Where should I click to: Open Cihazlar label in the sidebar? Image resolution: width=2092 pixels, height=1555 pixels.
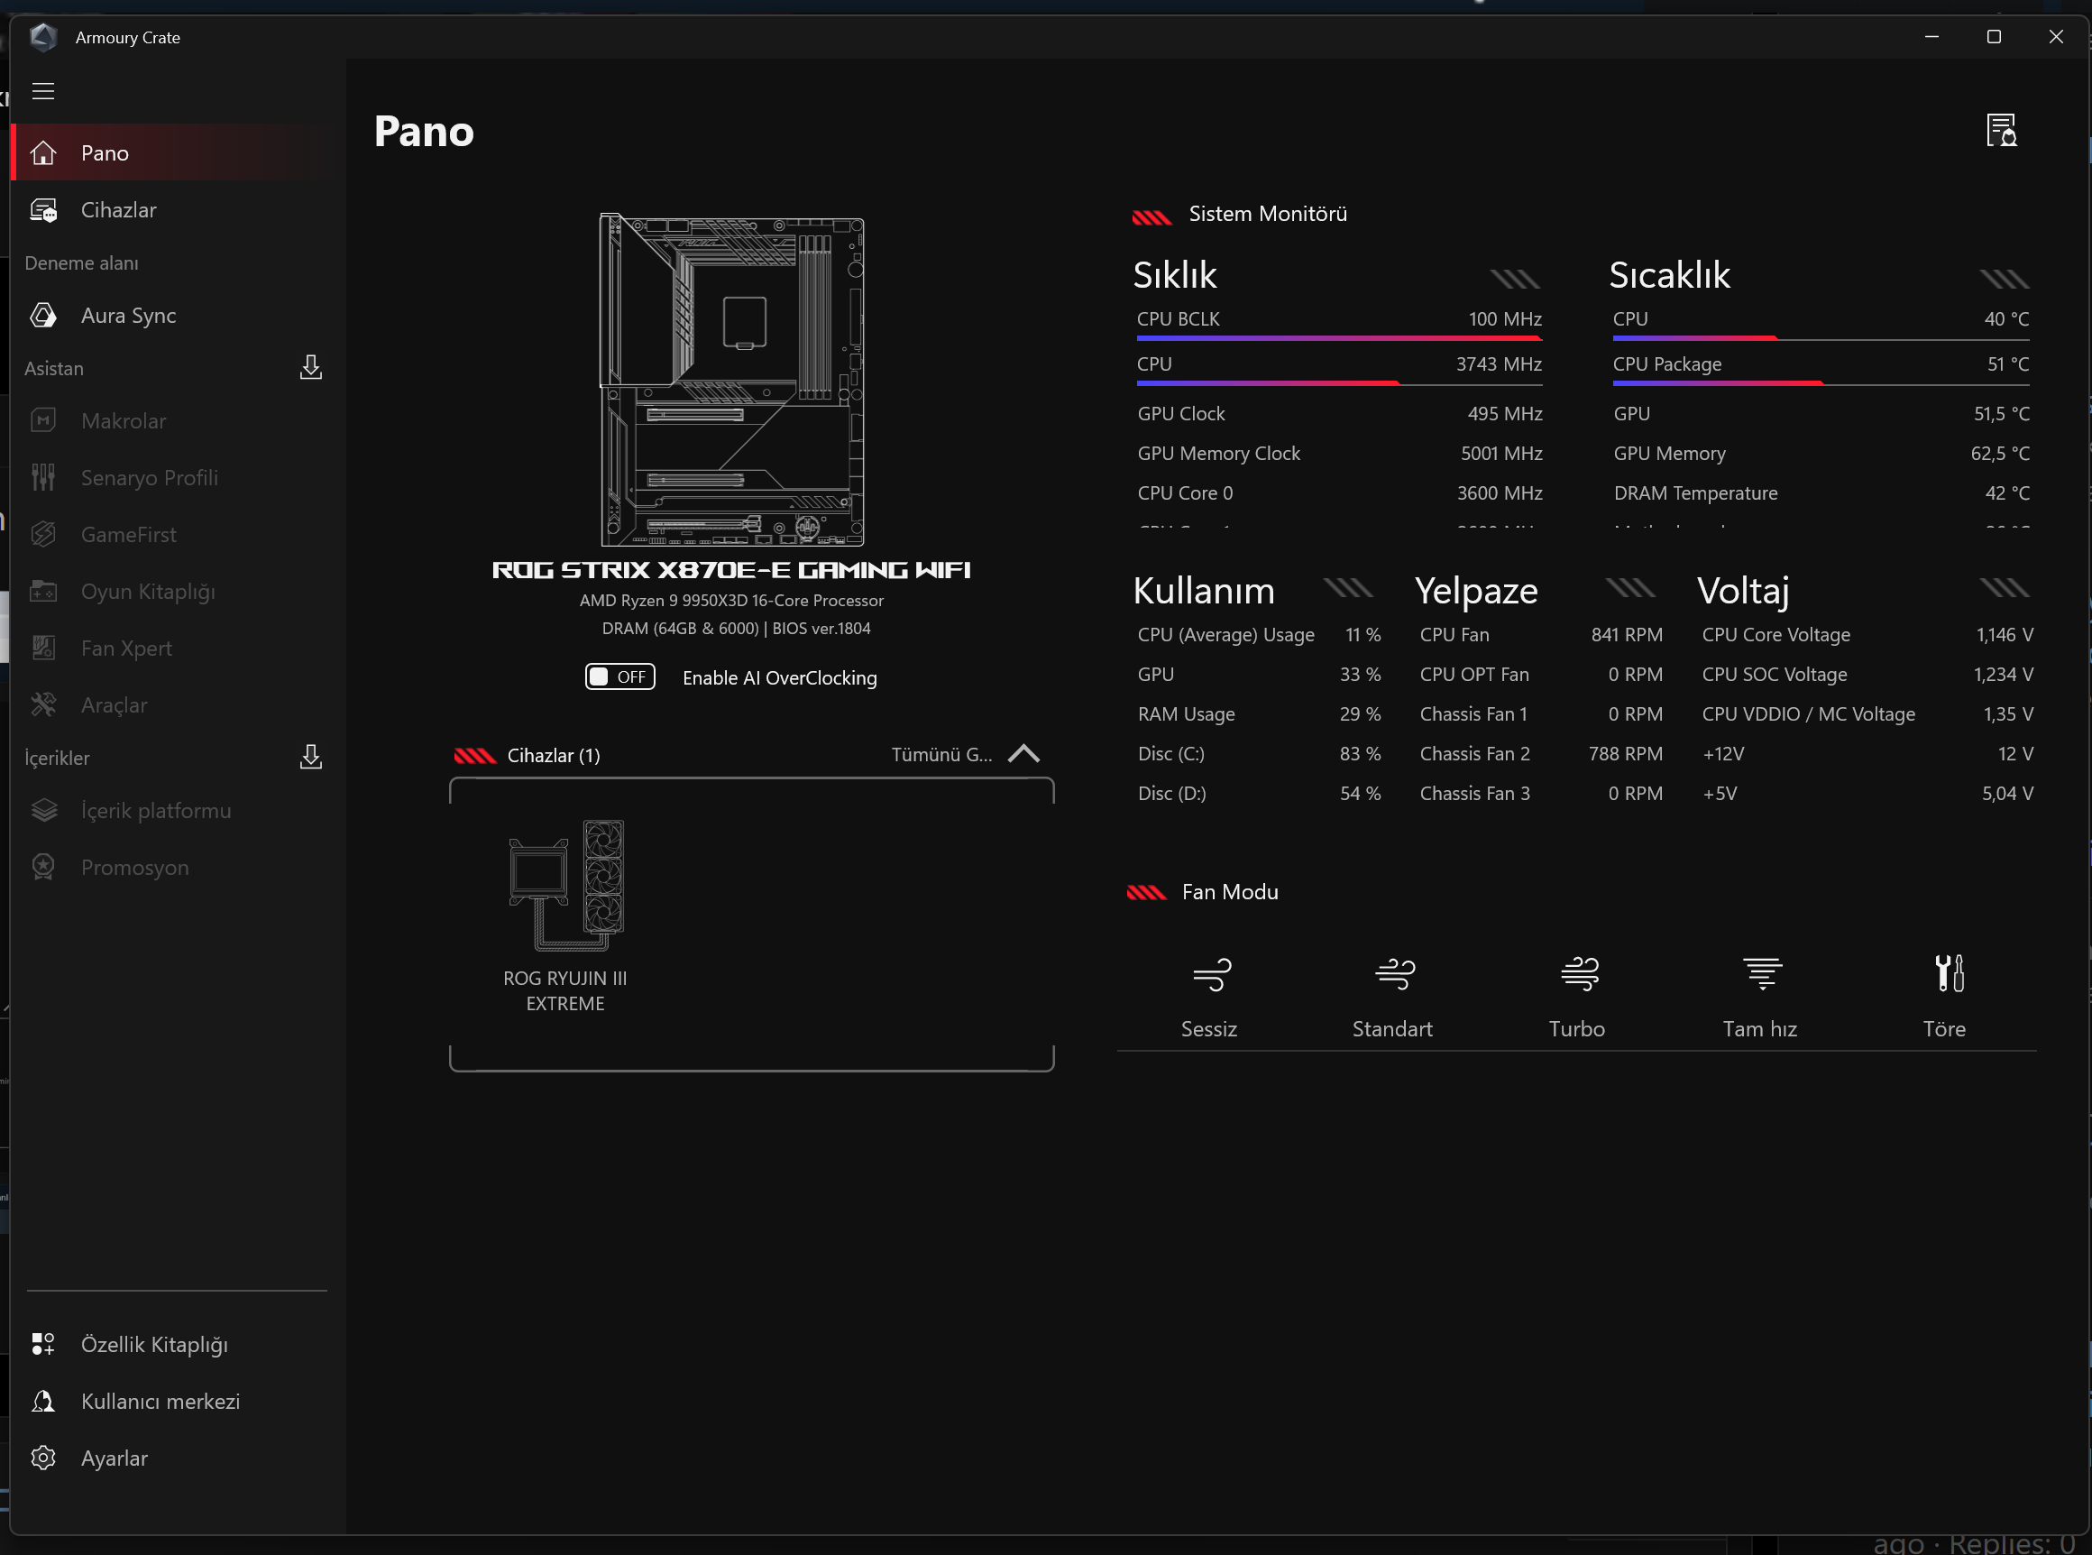(x=118, y=210)
